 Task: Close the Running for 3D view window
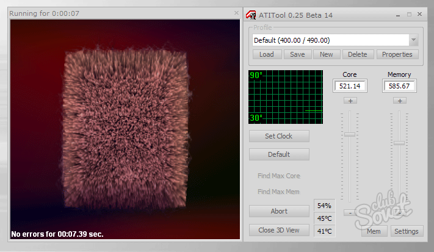(x=236, y=13)
